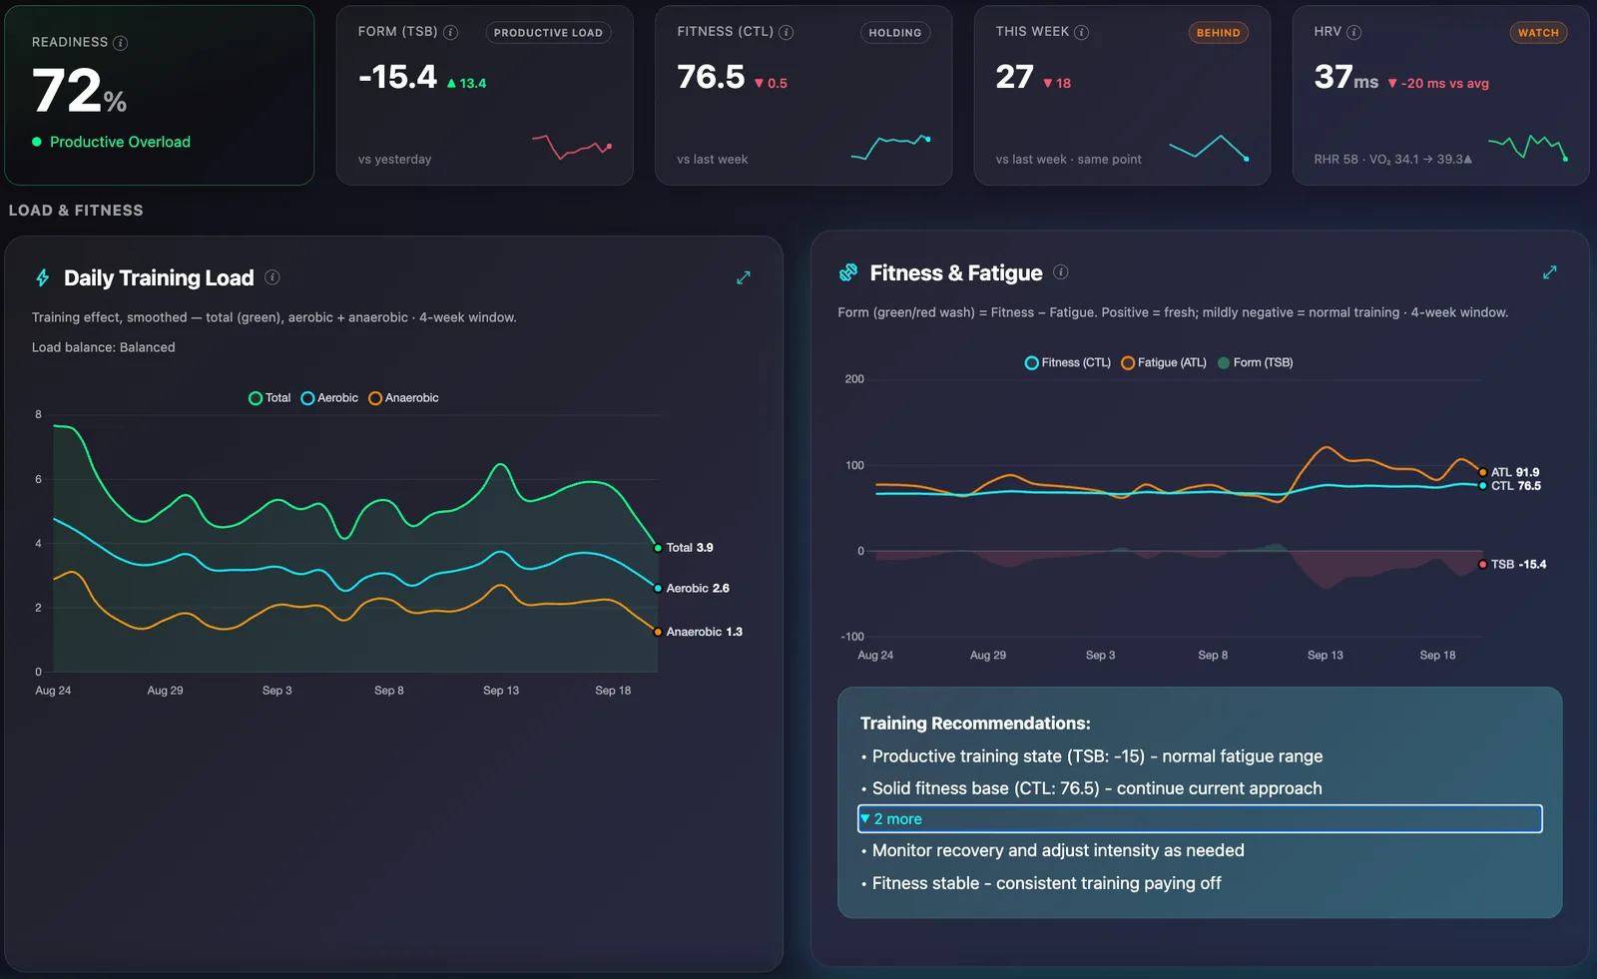Click 'Load balance: Balanced' text
The width and height of the screenshot is (1597, 979).
click(104, 347)
